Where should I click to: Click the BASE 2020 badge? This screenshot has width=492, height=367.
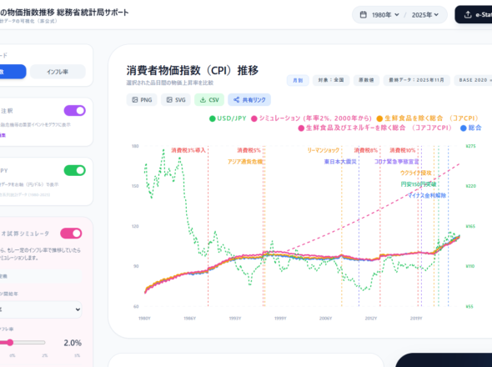click(x=474, y=80)
